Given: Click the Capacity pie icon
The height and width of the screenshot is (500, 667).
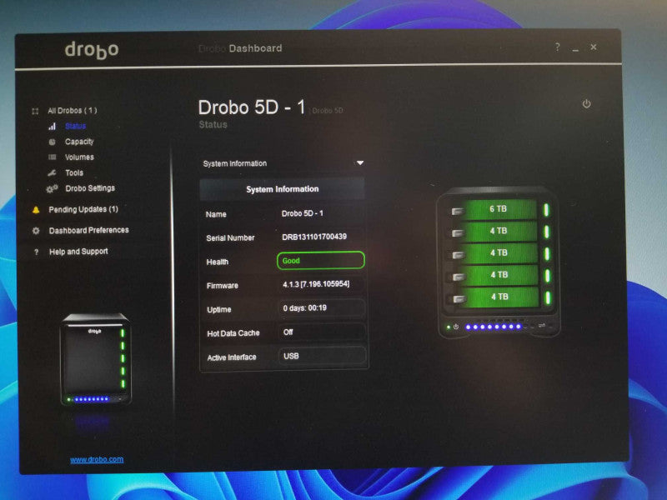Looking at the screenshot, I should tap(52, 142).
